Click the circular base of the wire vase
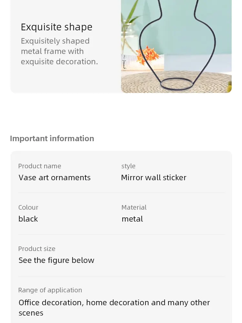The height and width of the screenshot is (323, 242). coord(176,84)
